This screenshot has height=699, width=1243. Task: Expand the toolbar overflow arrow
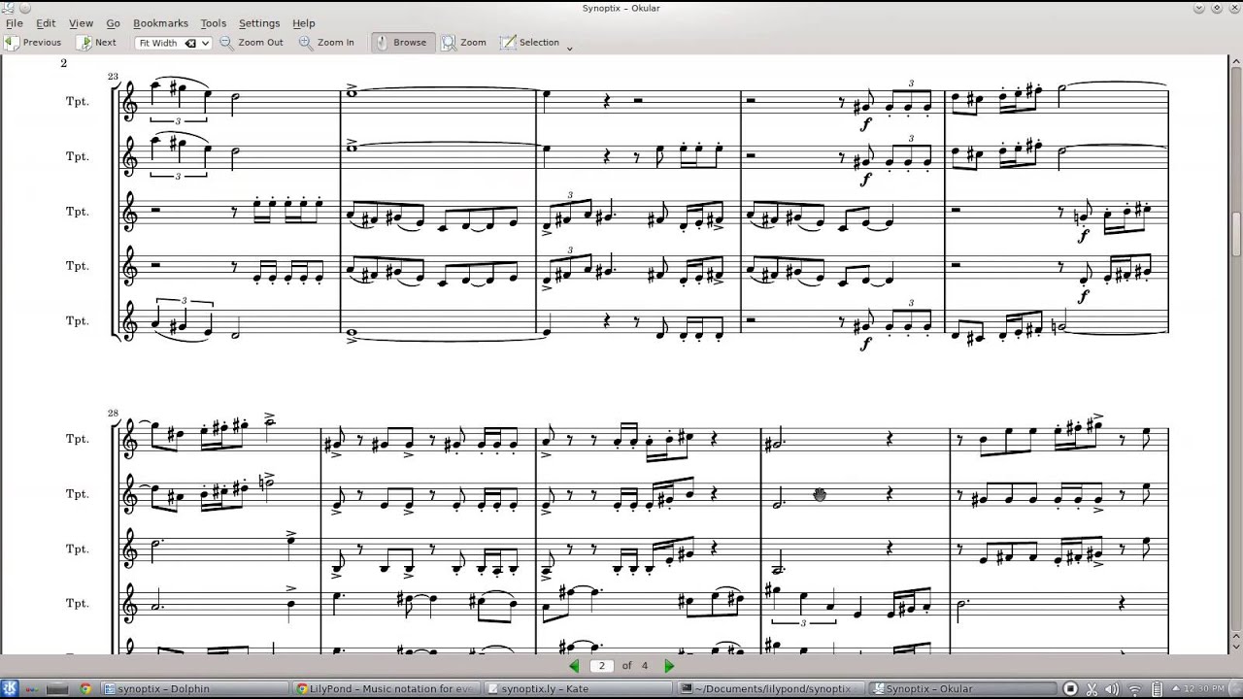click(x=570, y=47)
